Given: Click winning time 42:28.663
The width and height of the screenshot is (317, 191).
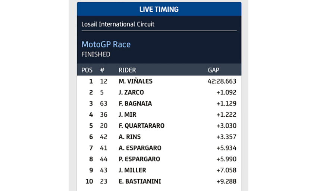Looking at the screenshot, I should tap(222, 81).
